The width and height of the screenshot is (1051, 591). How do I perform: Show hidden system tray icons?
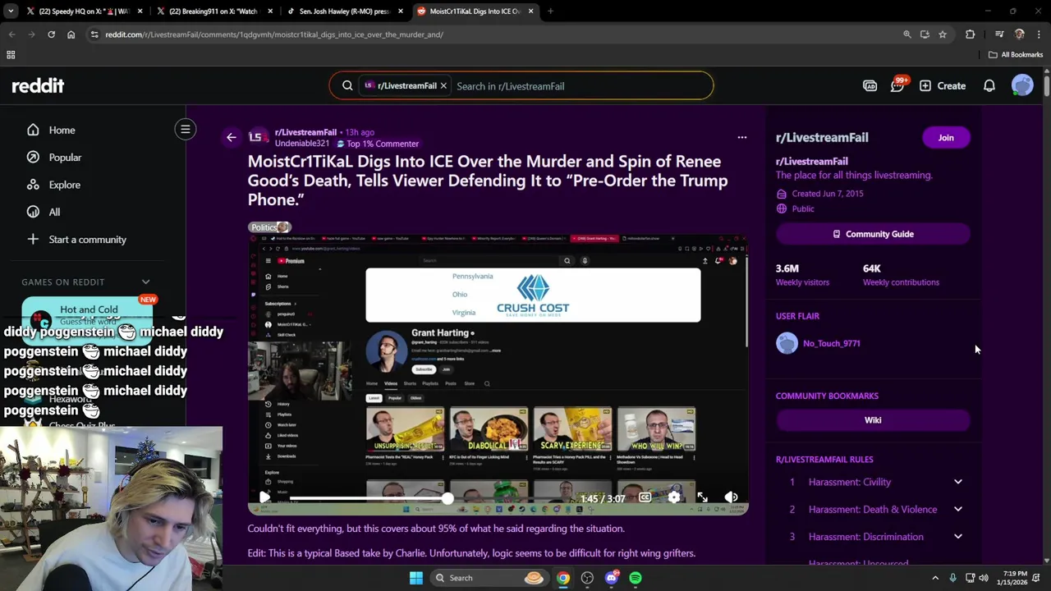click(x=935, y=578)
